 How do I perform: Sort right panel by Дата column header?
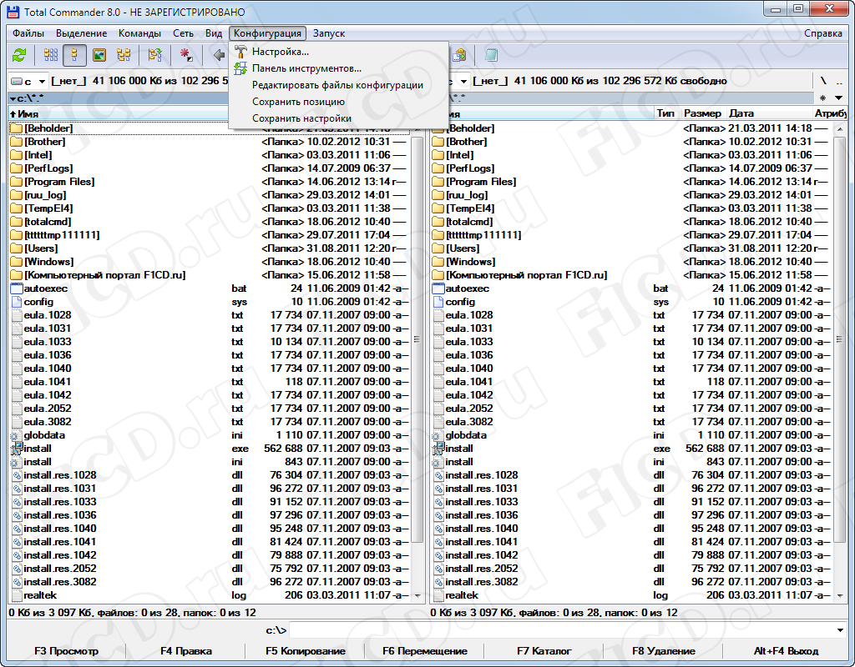(768, 113)
